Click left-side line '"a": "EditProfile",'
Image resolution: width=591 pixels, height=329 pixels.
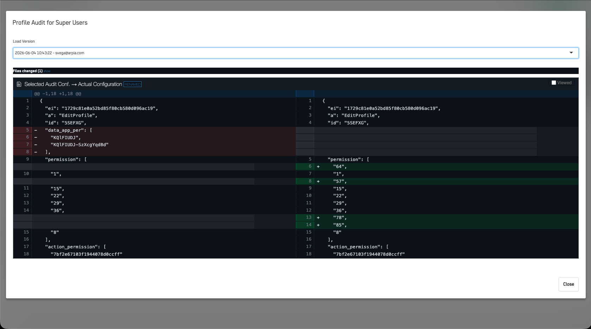pos(71,116)
